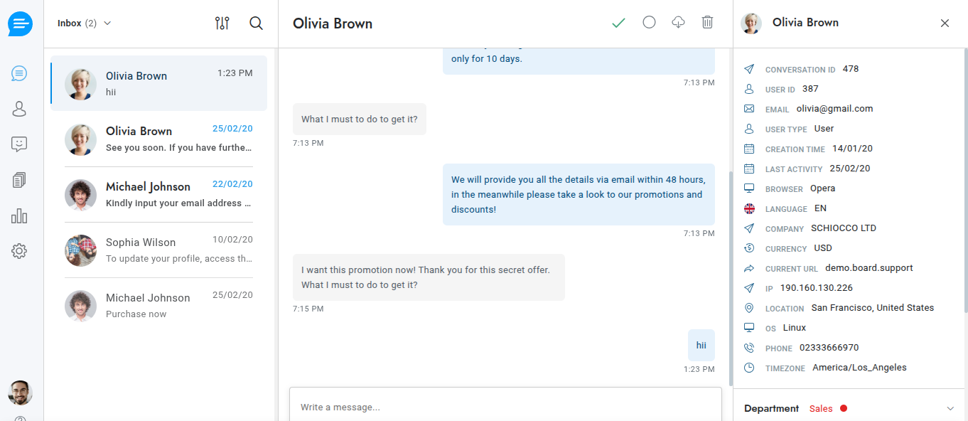The image size is (968, 421).
Task: Open the reports bar chart icon
Action: click(x=20, y=216)
